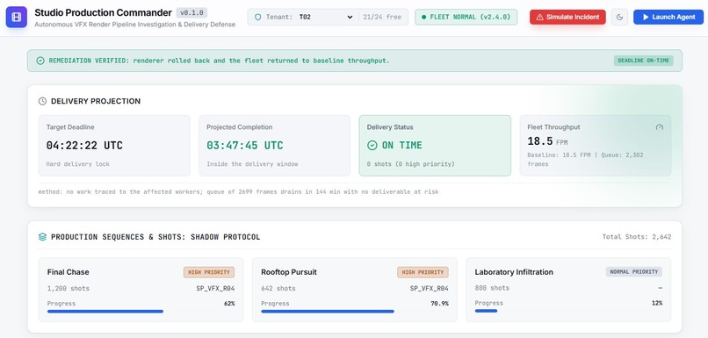The height and width of the screenshot is (338, 708).
Task: Click the Hard delivery lock caption
Action: point(77,164)
